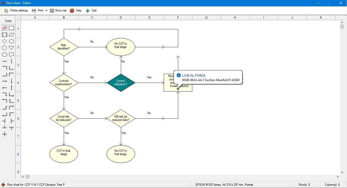
Task: Open Help
Action: click(76, 10)
